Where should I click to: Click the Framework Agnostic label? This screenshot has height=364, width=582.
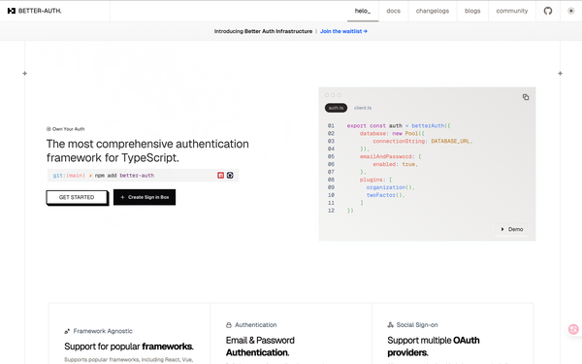point(103,331)
